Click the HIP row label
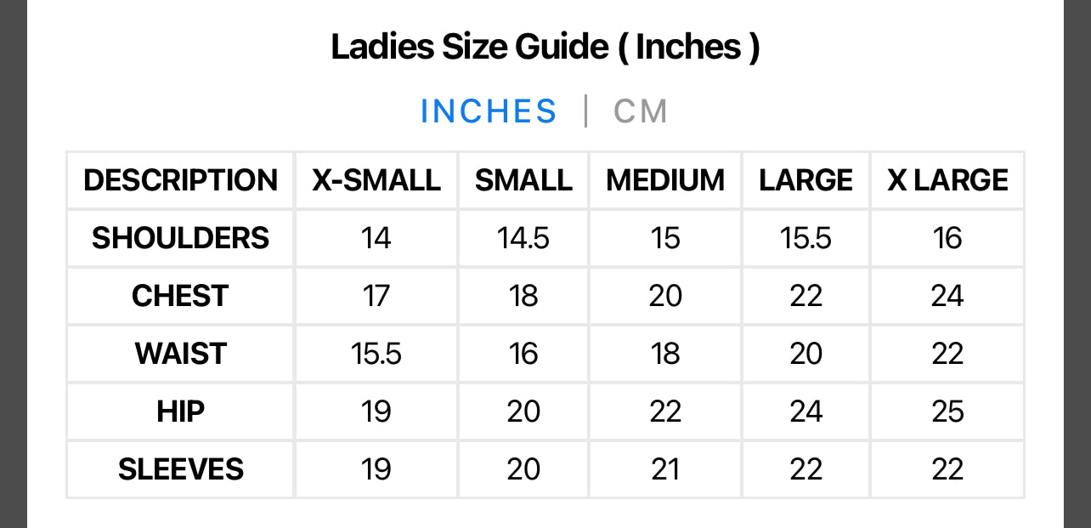 180,412
